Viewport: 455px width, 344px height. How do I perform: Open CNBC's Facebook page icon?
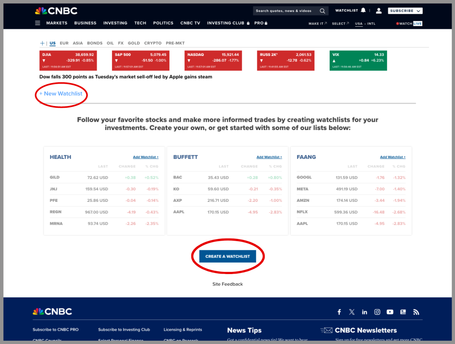(x=339, y=312)
